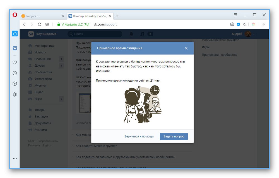Open VK notifications bell icon

[x=131, y=34]
